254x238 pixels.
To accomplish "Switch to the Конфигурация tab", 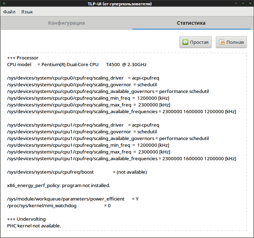I will (x=67, y=23).
